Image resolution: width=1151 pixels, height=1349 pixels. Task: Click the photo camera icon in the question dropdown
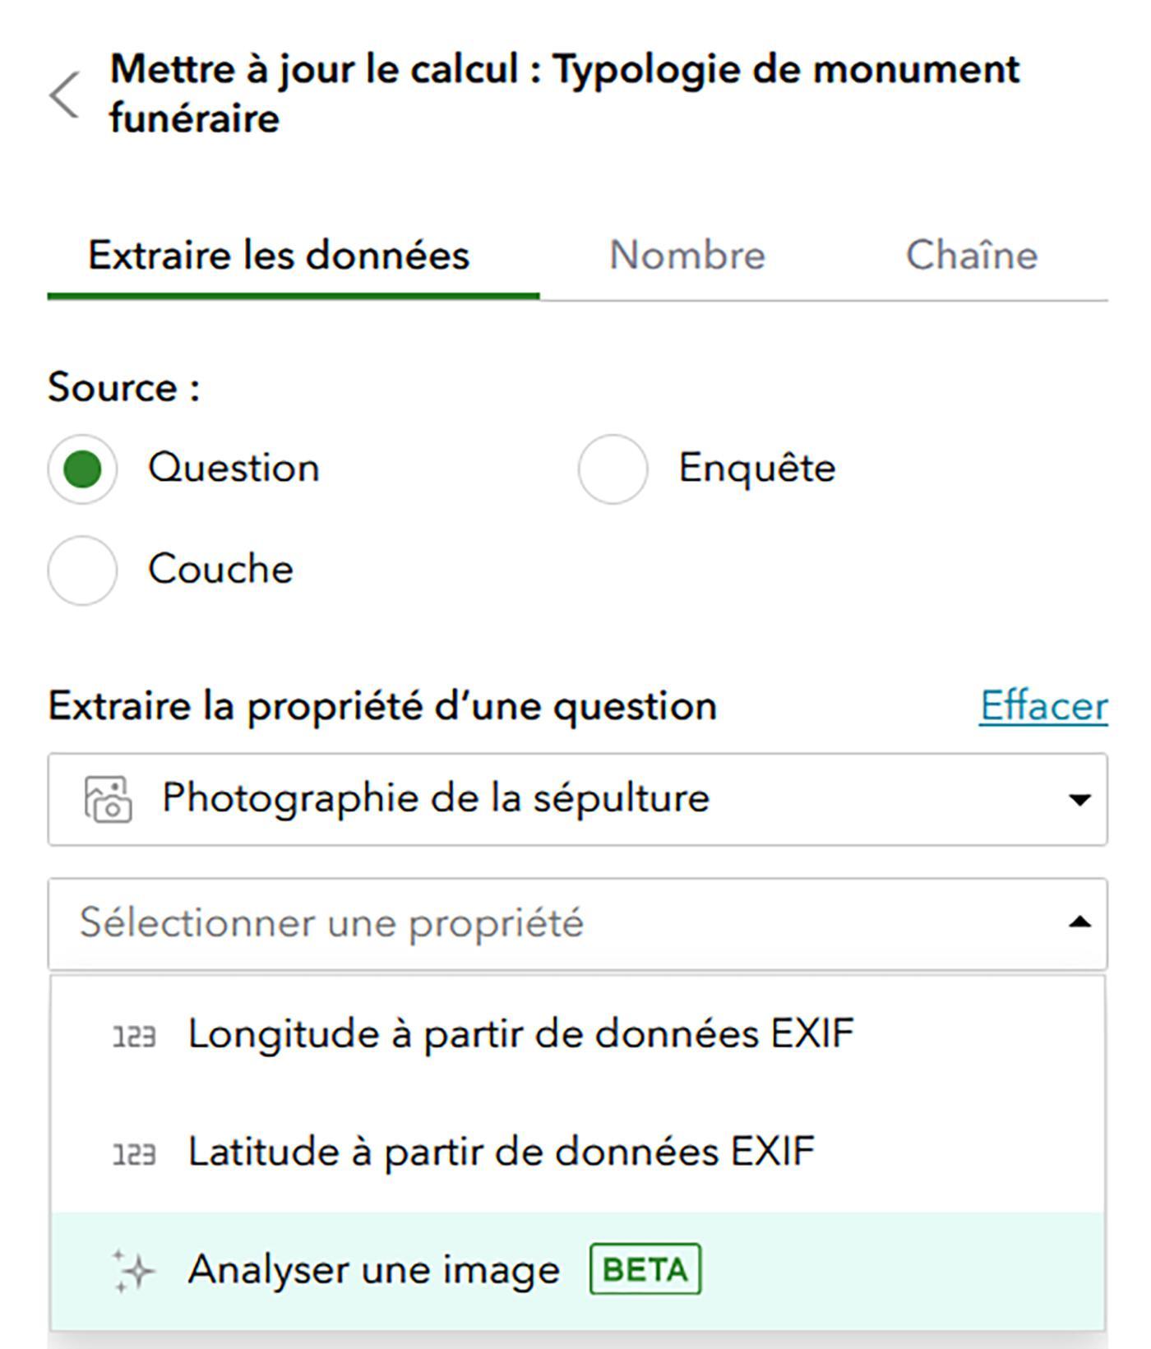(108, 799)
